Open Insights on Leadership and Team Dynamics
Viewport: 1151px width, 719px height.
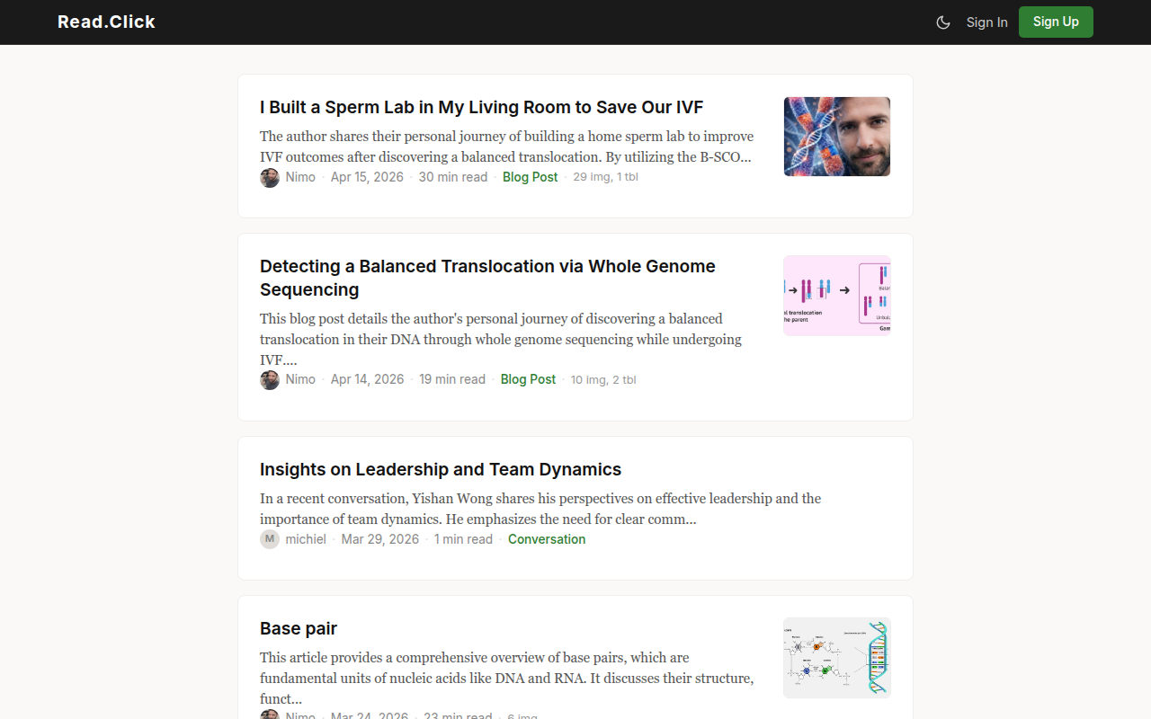click(x=441, y=469)
